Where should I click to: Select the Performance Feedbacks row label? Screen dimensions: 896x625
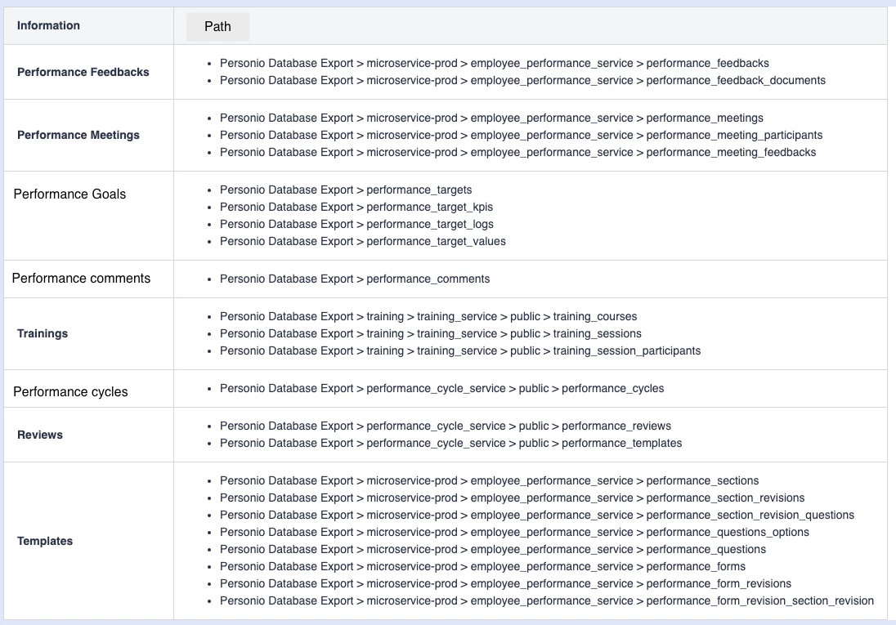click(x=83, y=72)
